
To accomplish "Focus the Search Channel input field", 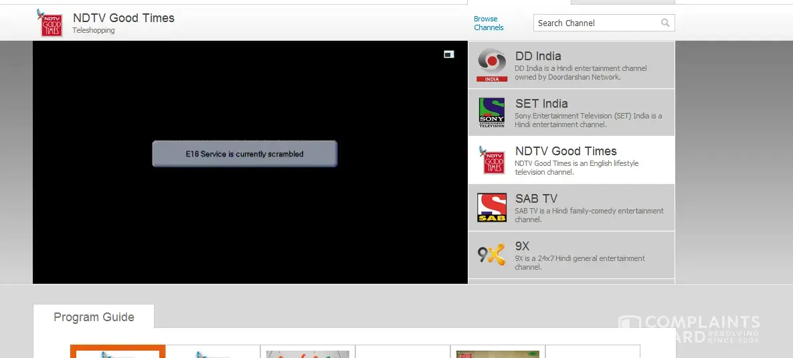I will click(x=596, y=23).
